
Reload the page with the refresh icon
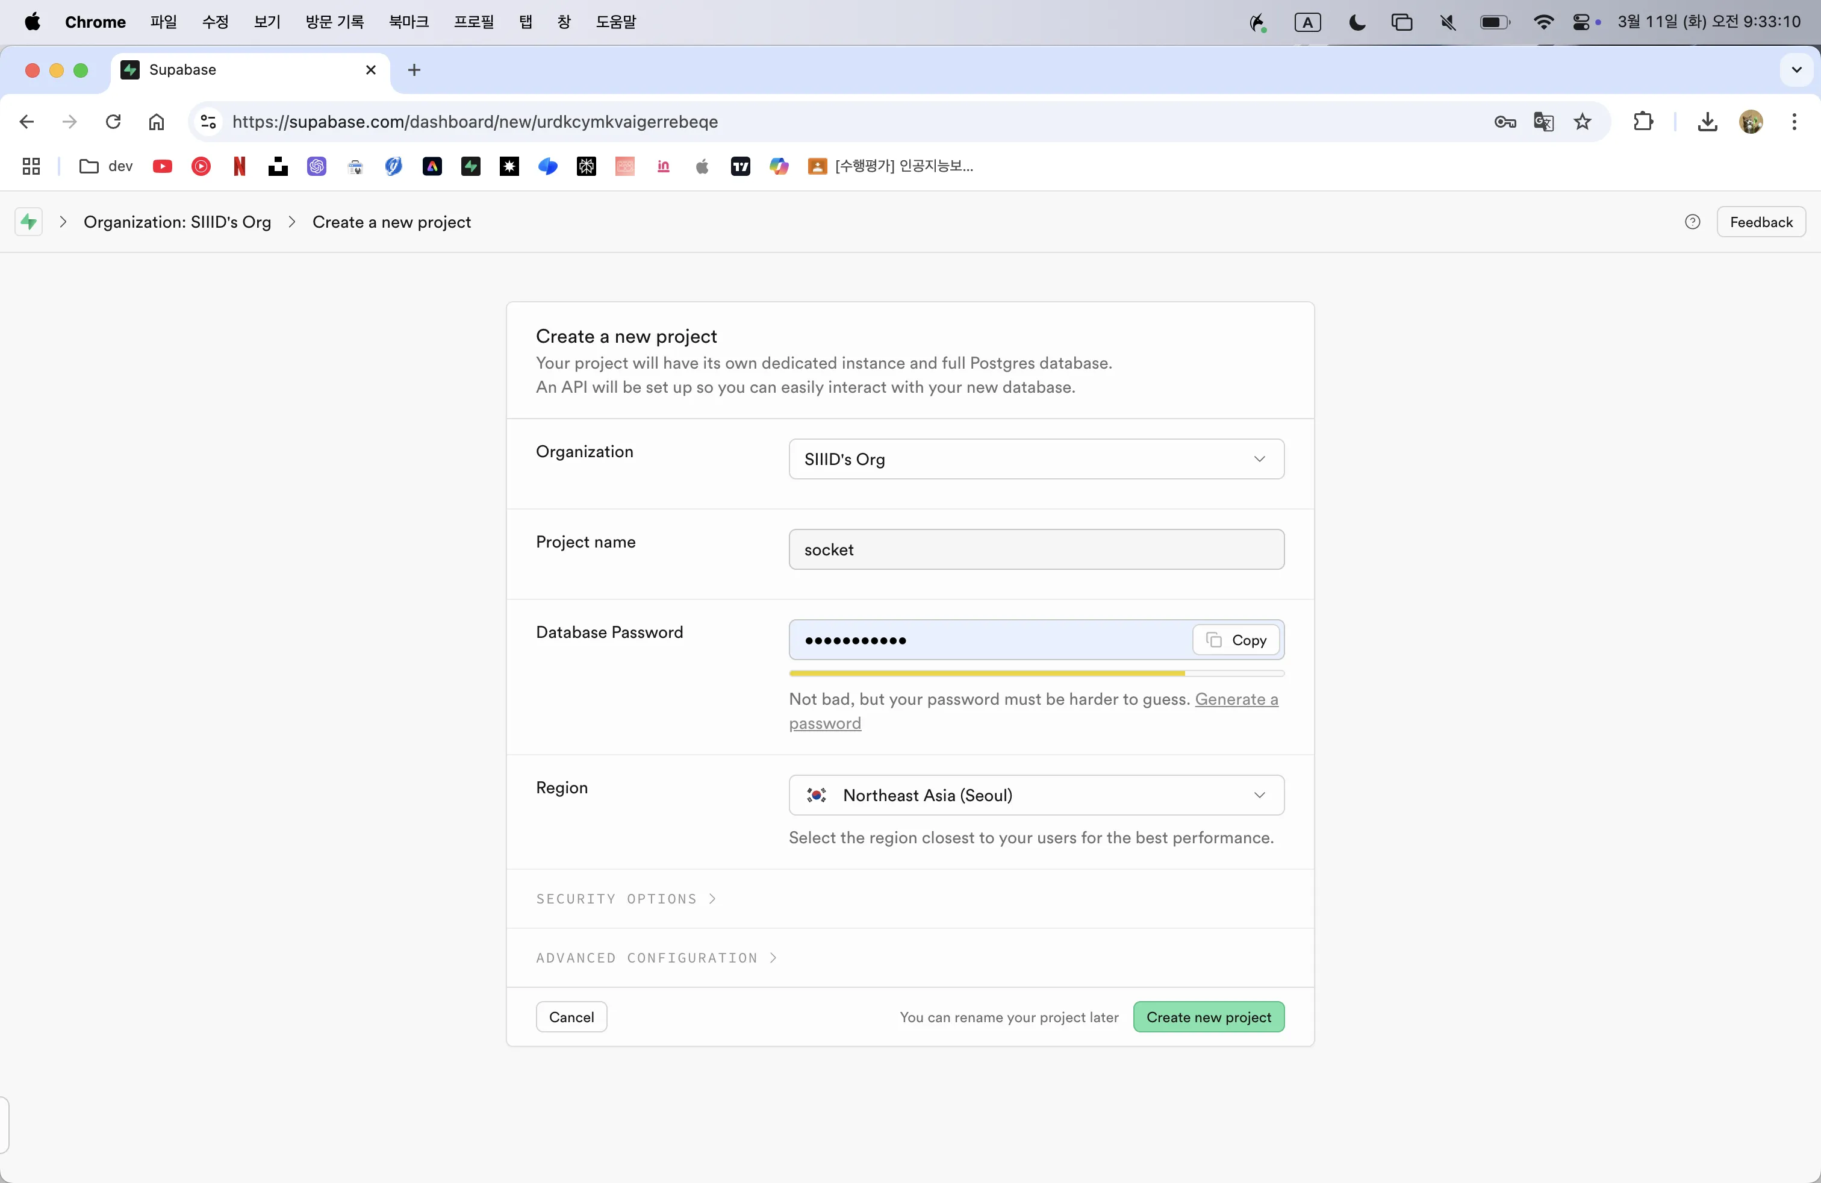[x=113, y=122]
